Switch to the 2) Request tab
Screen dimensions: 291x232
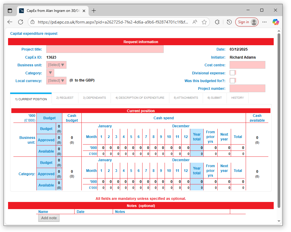[x=65, y=98]
